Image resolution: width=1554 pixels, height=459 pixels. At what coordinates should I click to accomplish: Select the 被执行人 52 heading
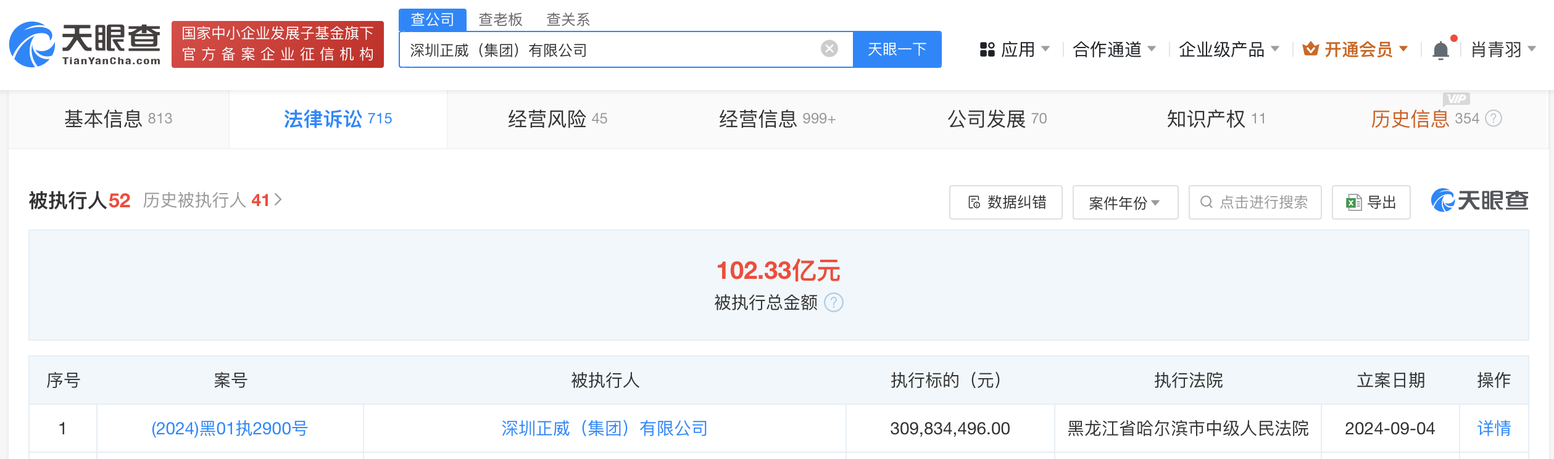[80, 200]
